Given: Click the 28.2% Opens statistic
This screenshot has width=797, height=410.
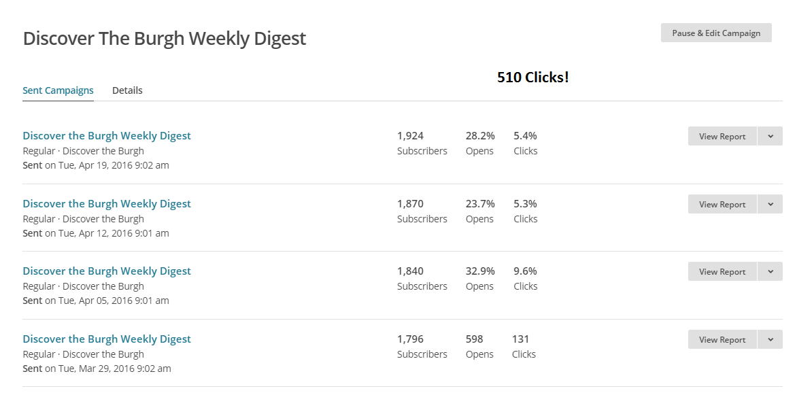Looking at the screenshot, I should tap(480, 136).
